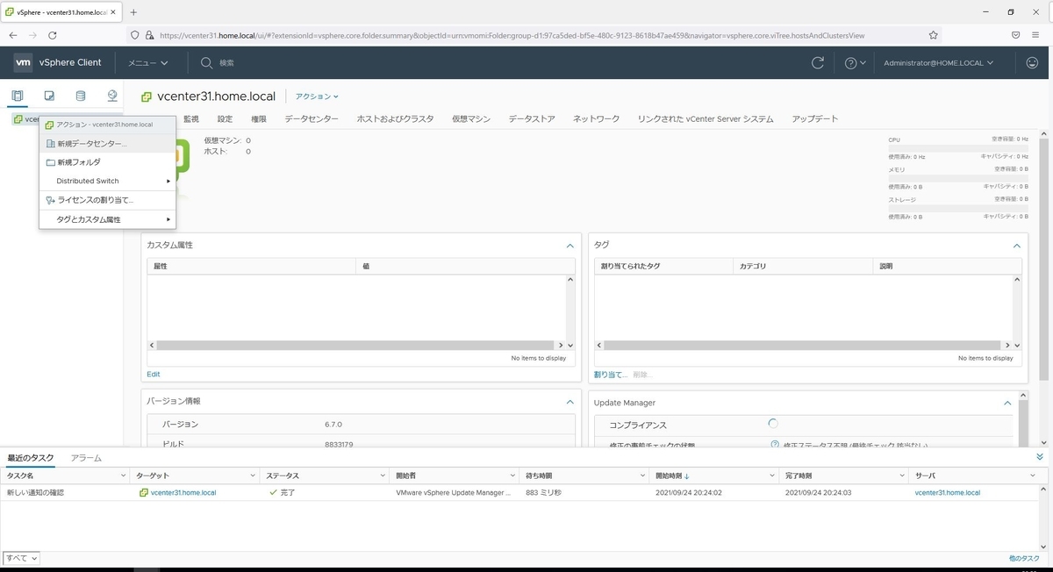1053x572 pixels.
Task: Switch to 仮想マシン tab
Action: click(x=471, y=119)
